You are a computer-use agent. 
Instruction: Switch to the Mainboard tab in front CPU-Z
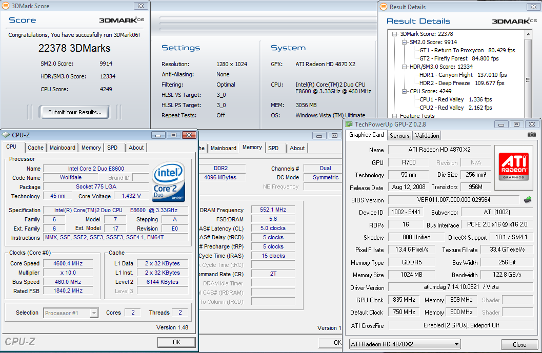coord(62,148)
